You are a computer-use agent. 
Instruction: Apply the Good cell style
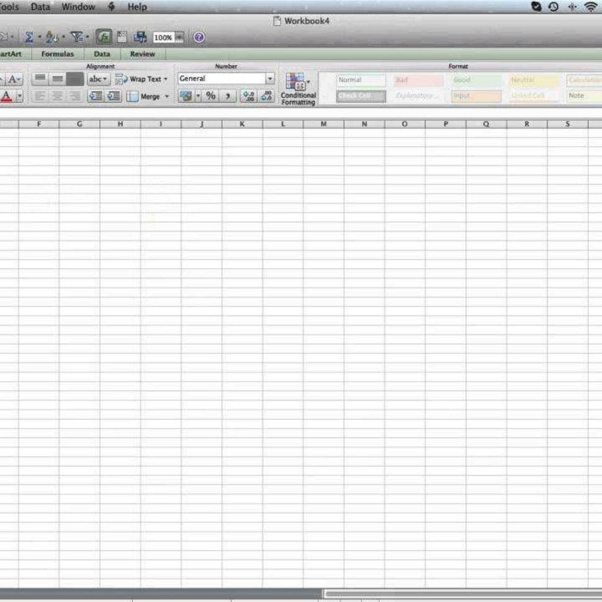pyautogui.click(x=475, y=81)
